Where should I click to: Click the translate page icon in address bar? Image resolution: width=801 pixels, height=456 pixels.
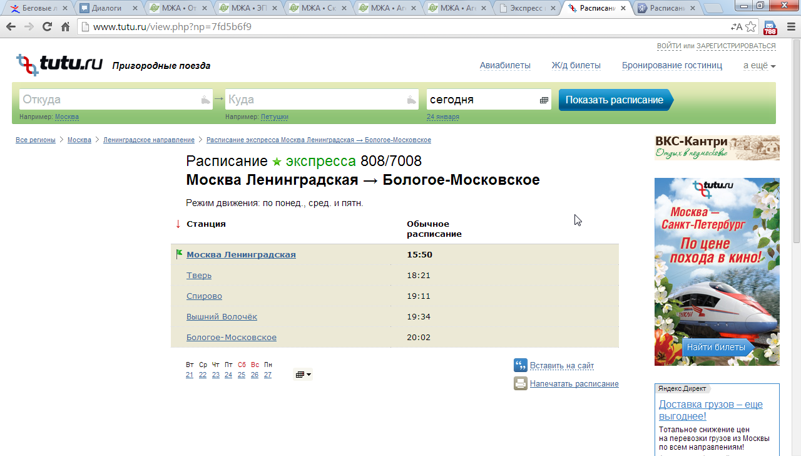736,27
